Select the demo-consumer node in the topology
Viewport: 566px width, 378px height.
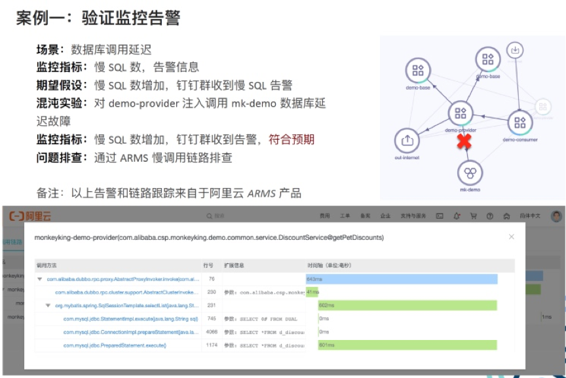(519, 123)
